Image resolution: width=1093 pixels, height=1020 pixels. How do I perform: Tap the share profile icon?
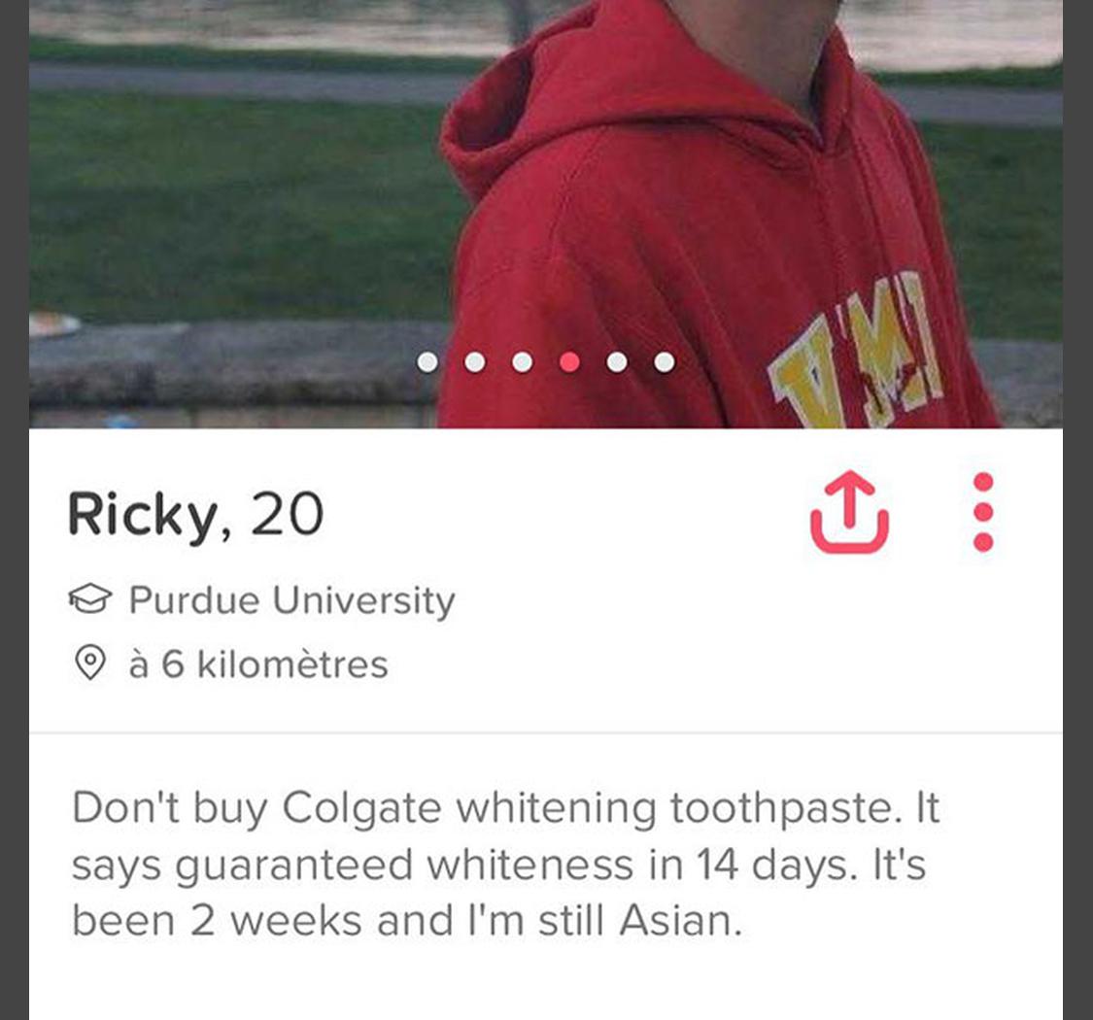[x=849, y=513]
